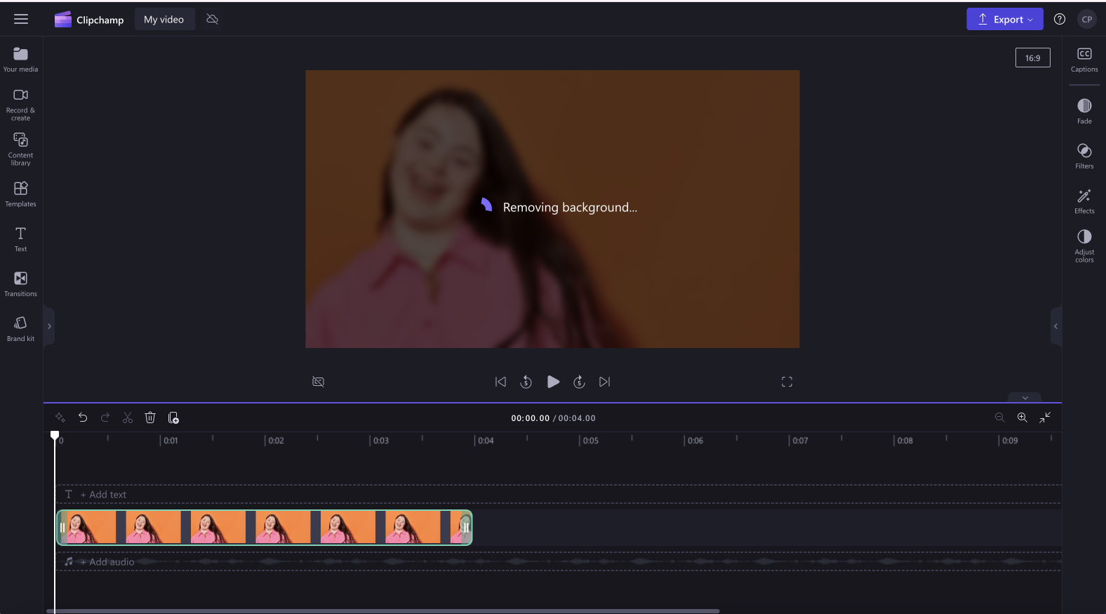Open Captions panel
This screenshot has height=614, width=1106.
click(x=1084, y=60)
